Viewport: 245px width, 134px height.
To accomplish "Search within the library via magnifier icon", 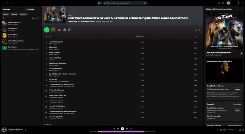I will pos(4,18).
